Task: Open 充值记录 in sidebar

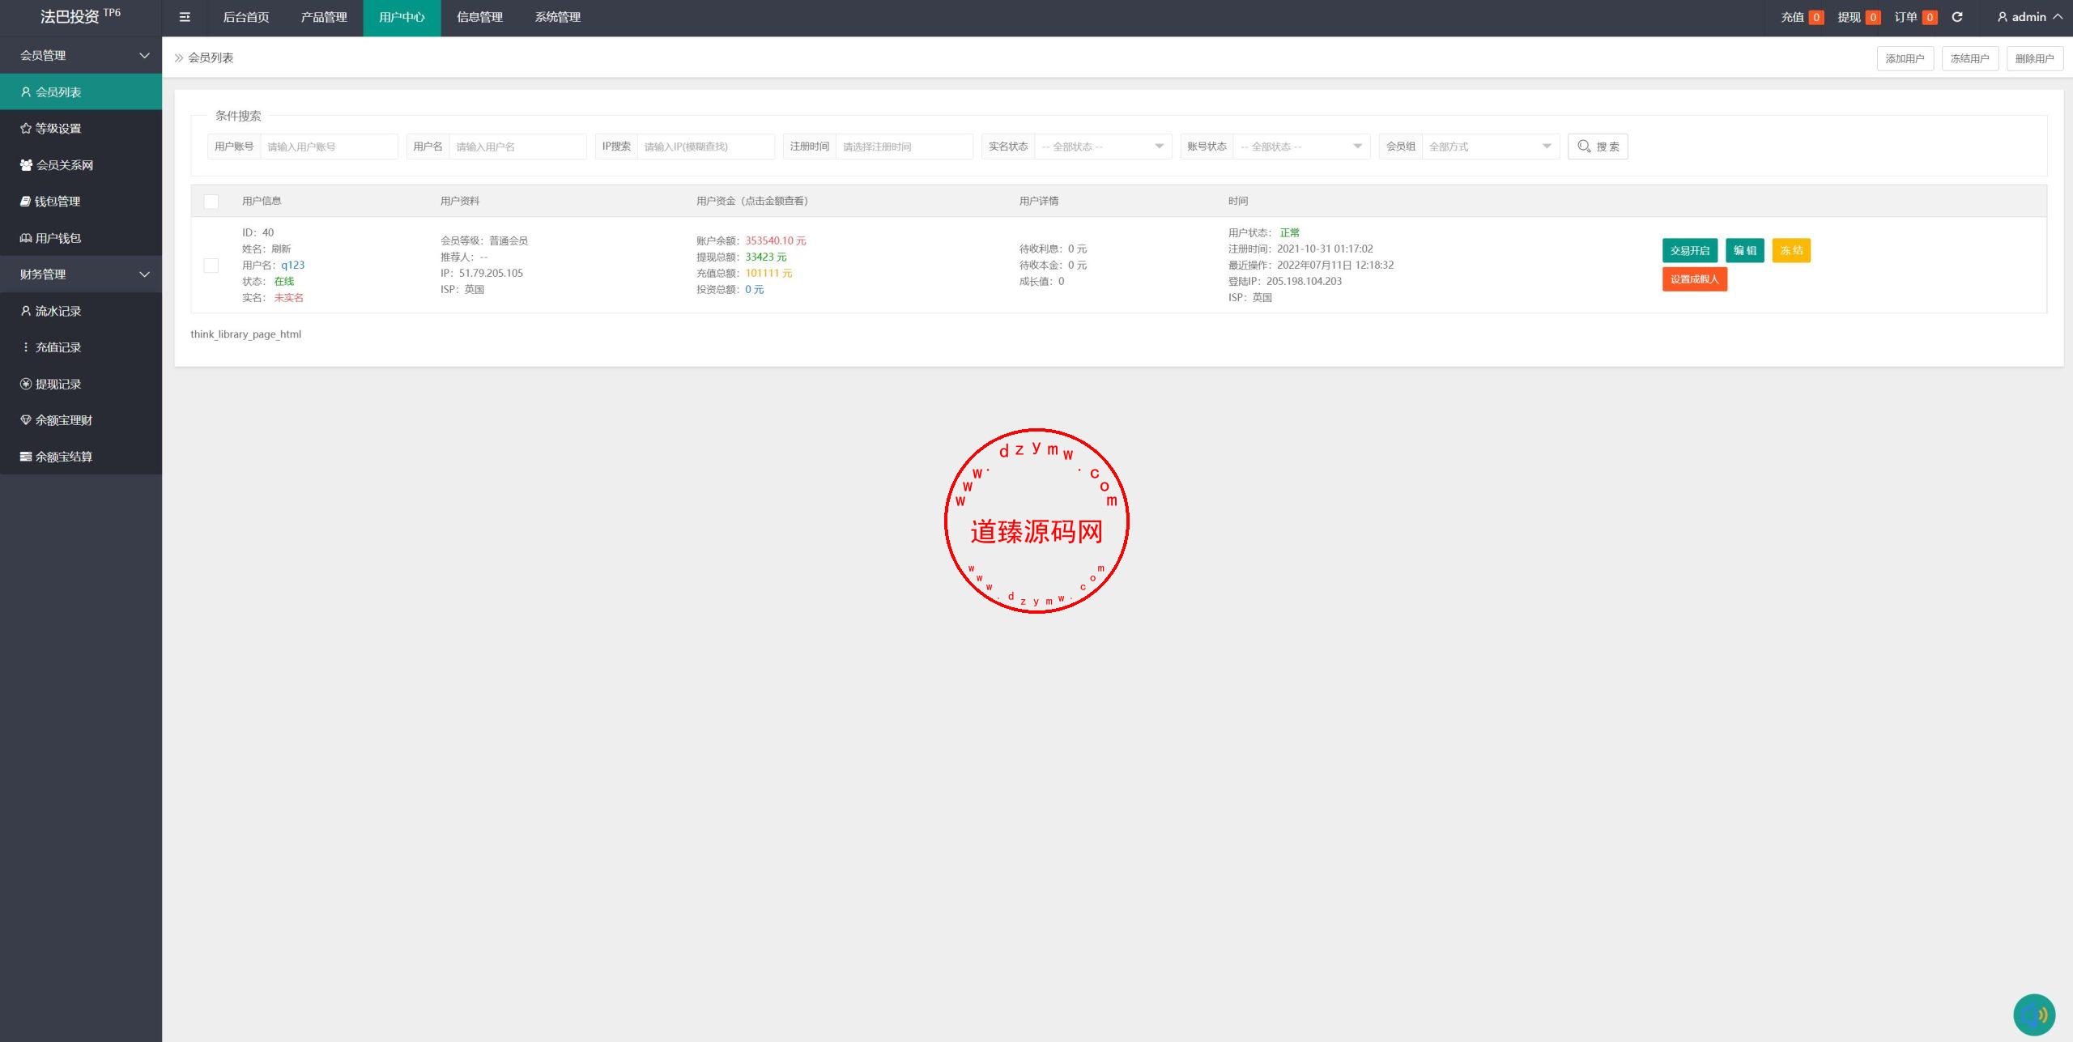Action: [x=81, y=347]
